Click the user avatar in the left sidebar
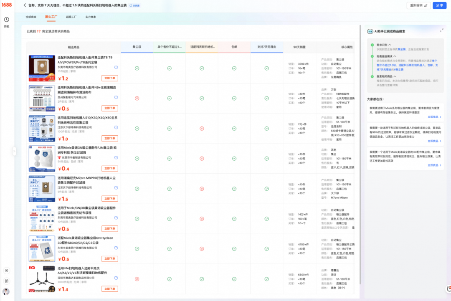Image resolution: width=451 pixels, height=301 pixels. pos(6,291)
